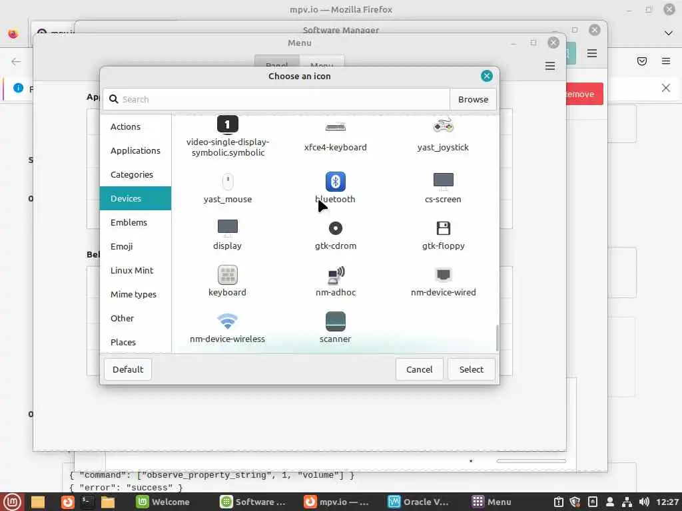Open the Emblems icon category
Screen dimensions: 682x511
(135, 222)
